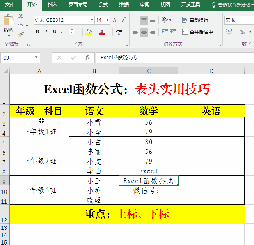Click the Increase Font Size icon
The image size is (254, 245).
[115, 20]
